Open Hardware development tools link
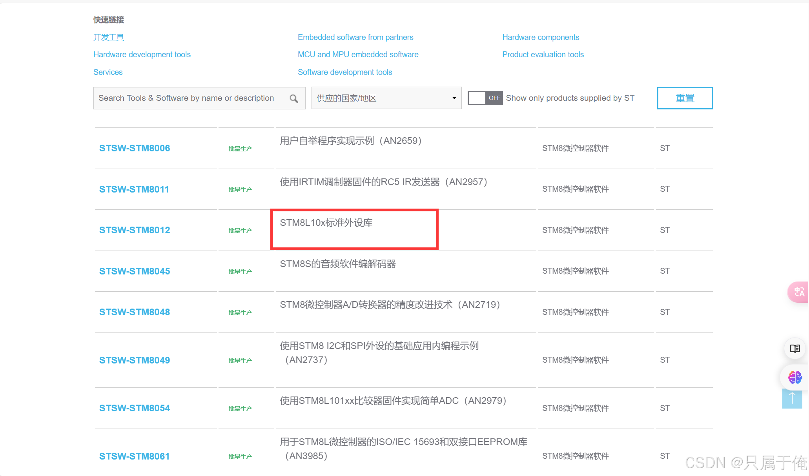The height and width of the screenshot is (476, 809). (142, 55)
